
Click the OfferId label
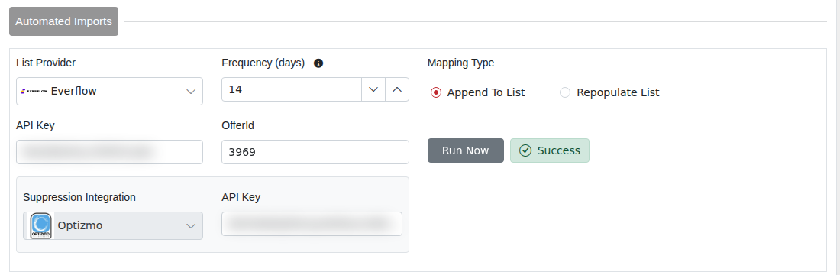click(237, 125)
